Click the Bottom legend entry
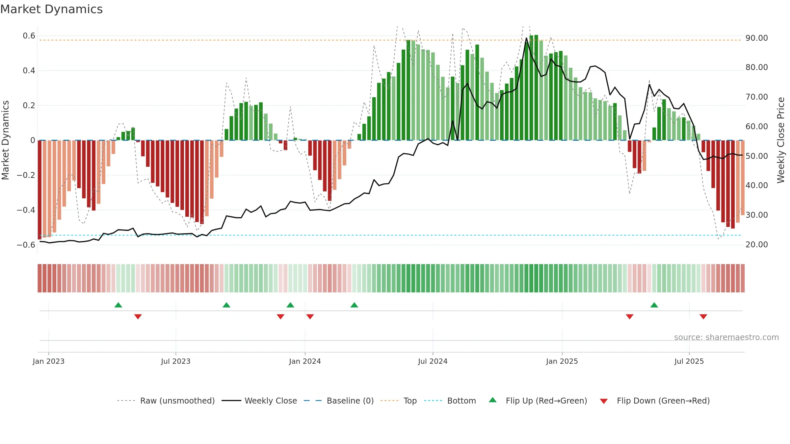 tap(450, 401)
